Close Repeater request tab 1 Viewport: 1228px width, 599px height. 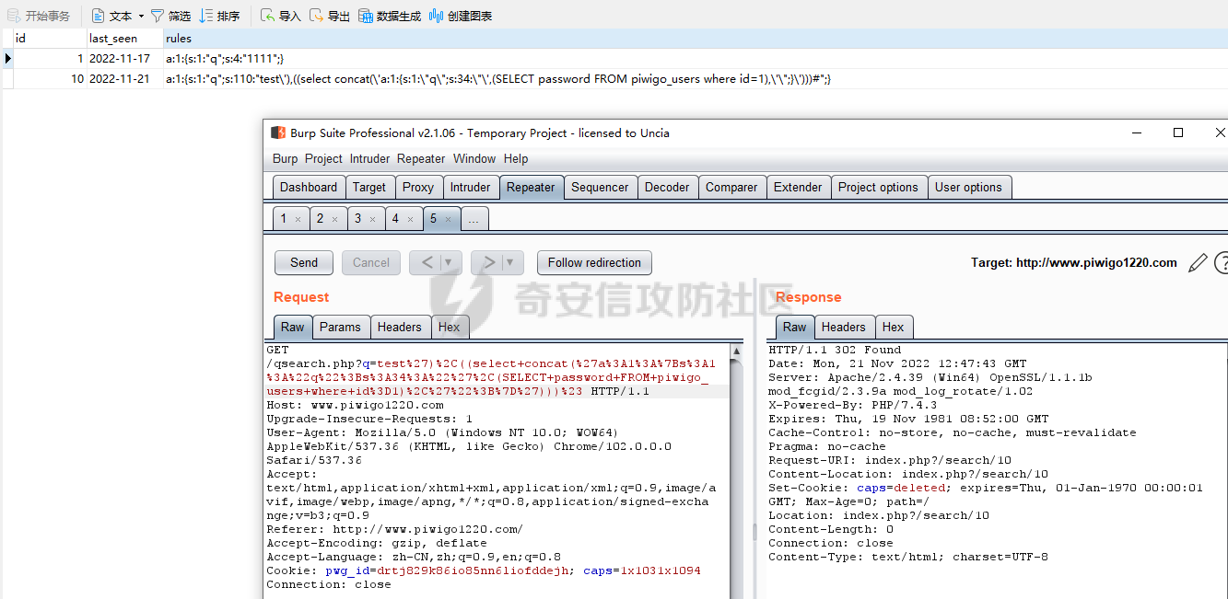[298, 220]
